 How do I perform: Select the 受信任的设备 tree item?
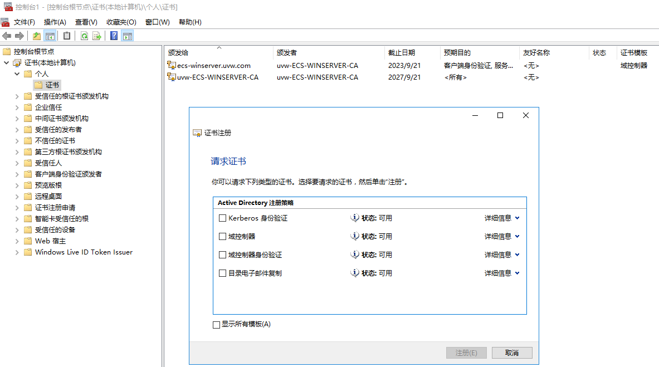coord(55,230)
